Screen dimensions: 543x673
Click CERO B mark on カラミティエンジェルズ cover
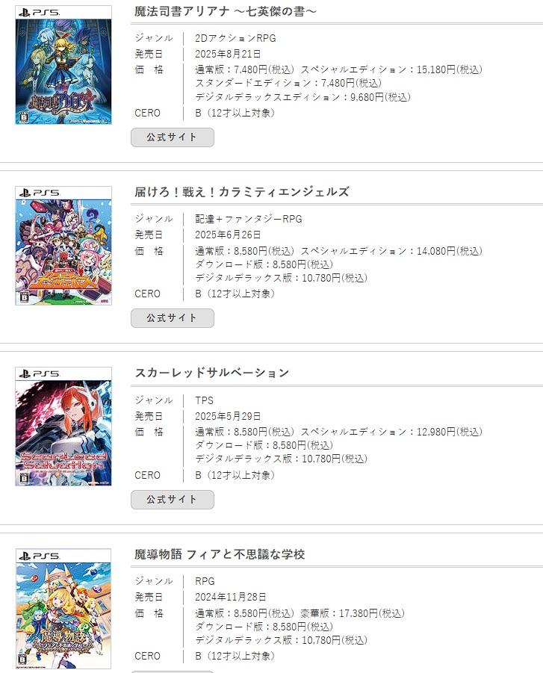point(24,297)
